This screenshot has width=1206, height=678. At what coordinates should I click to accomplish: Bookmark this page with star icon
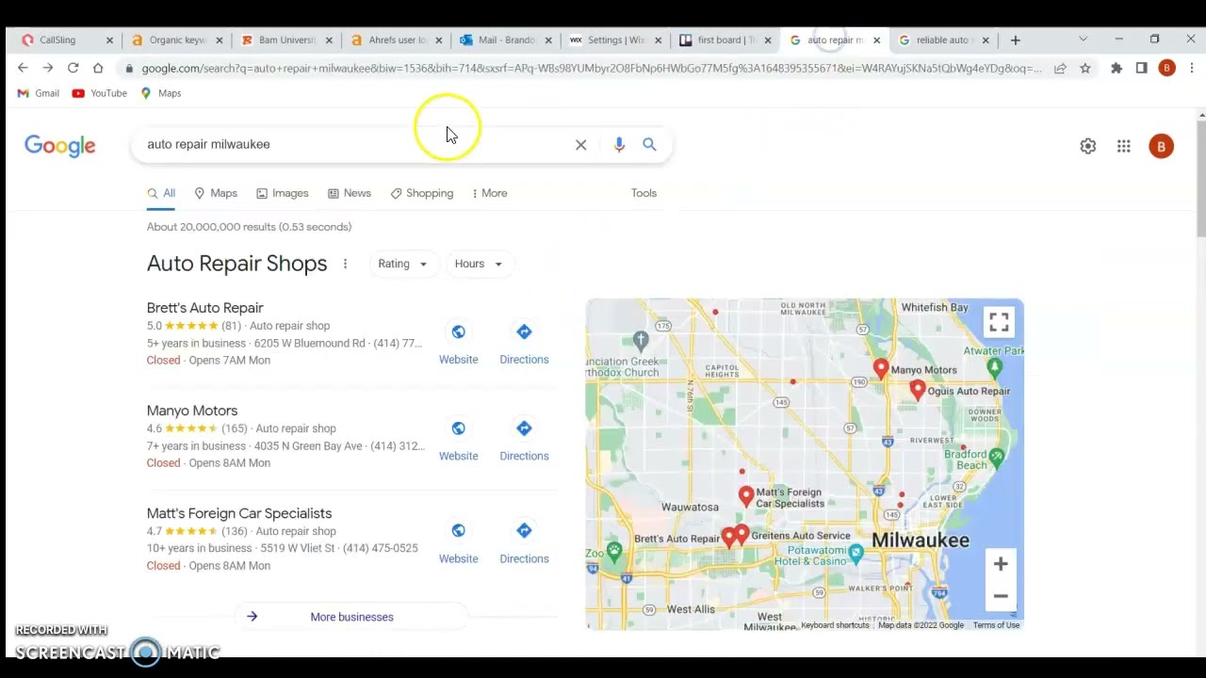pos(1085,68)
